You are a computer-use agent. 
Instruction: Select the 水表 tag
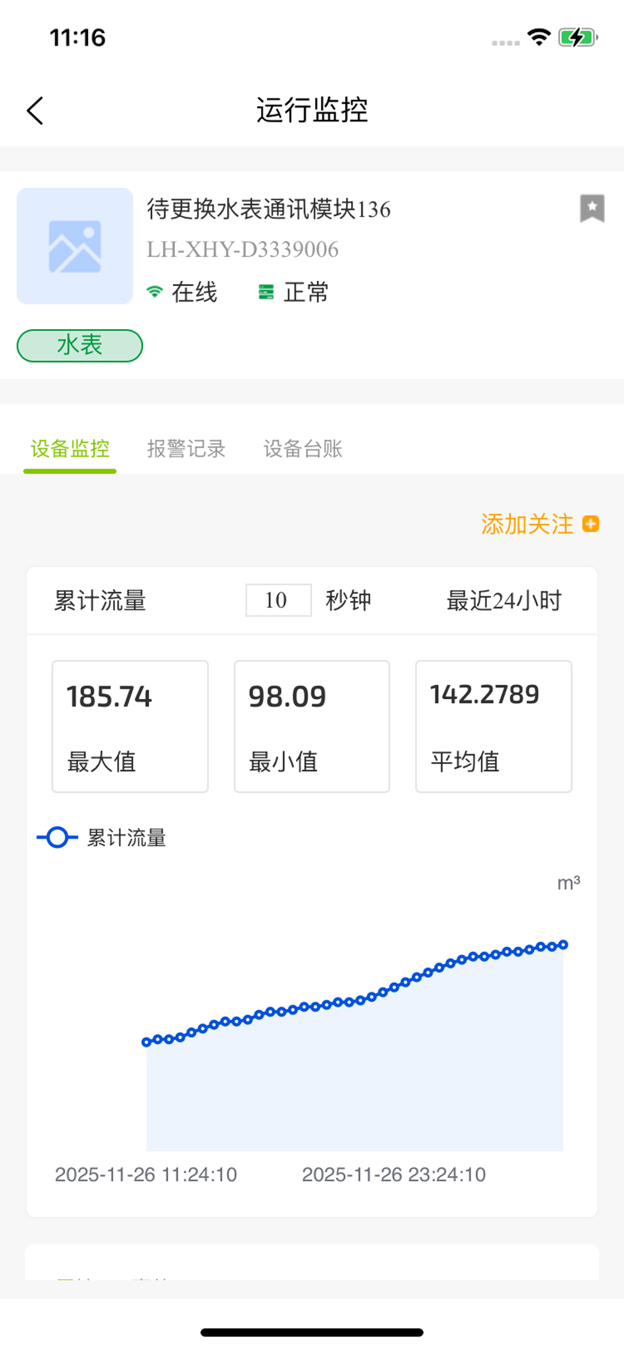(80, 346)
